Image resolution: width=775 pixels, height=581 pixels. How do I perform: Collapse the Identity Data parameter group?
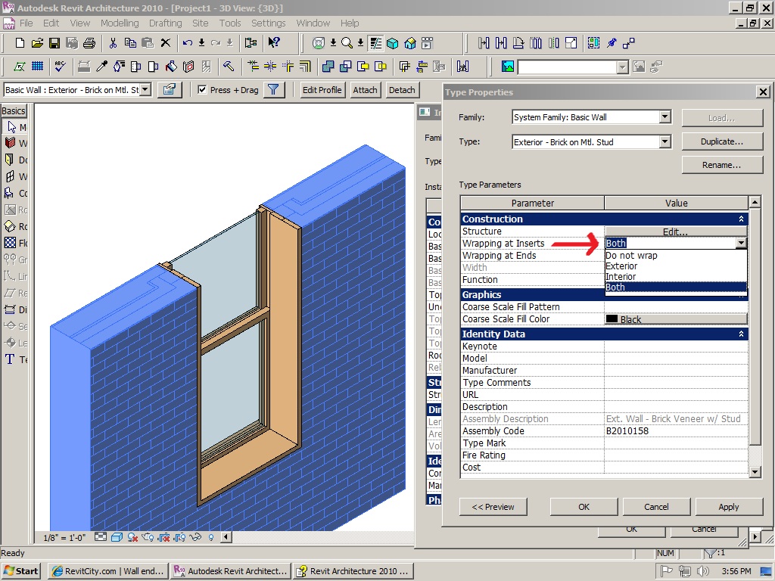coord(740,334)
